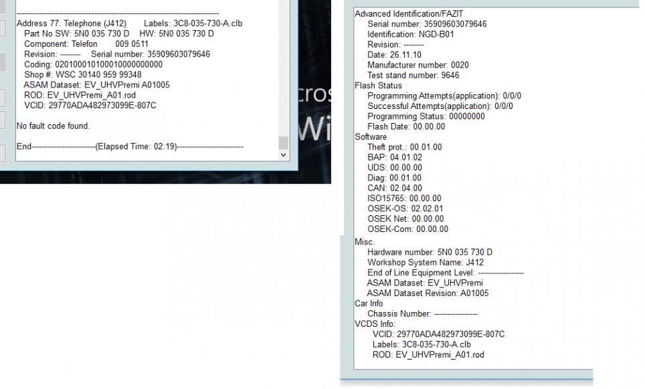Image resolution: width=645 pixels, height=389 pixels.
Task: Click the scan log vertical scrollbar thumb
Action: tap(283, 143)
